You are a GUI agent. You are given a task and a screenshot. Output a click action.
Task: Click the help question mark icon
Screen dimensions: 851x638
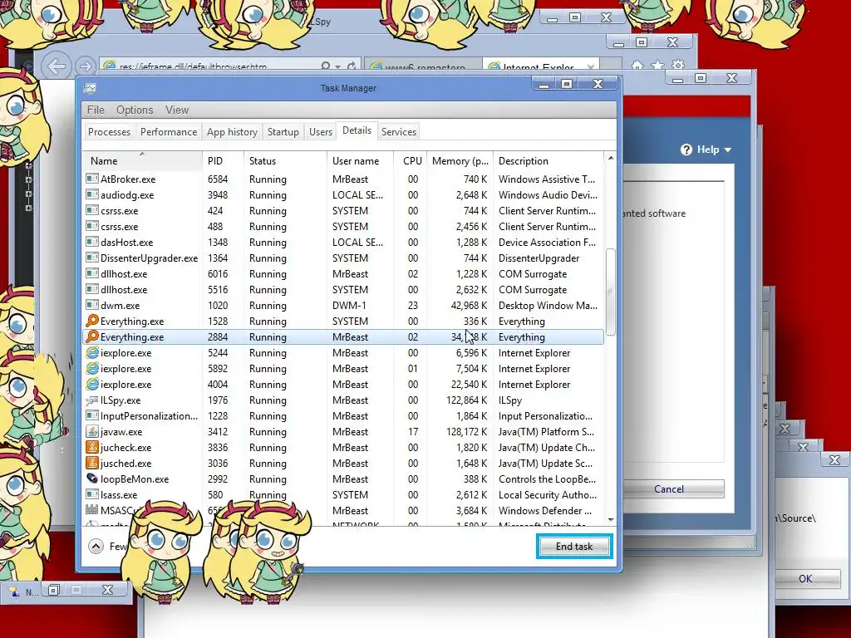[686, 150]
